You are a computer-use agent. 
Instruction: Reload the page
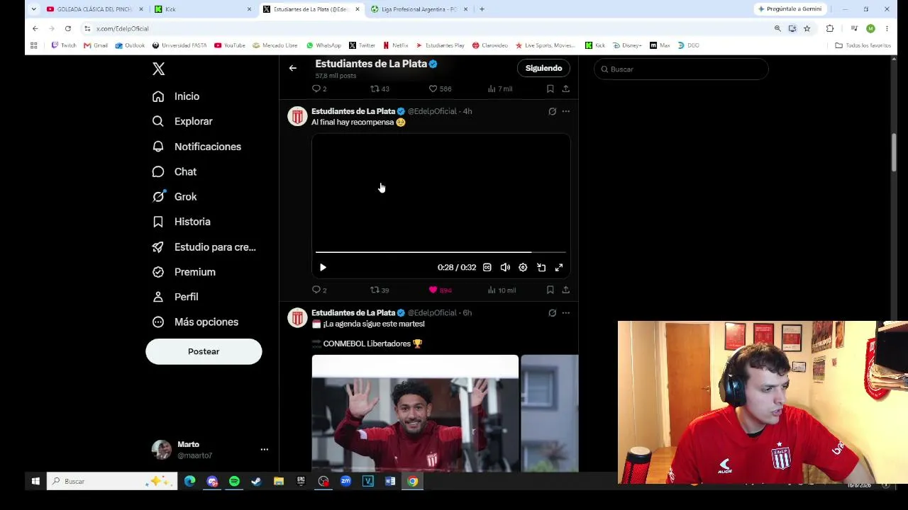(x=68, y=28)
